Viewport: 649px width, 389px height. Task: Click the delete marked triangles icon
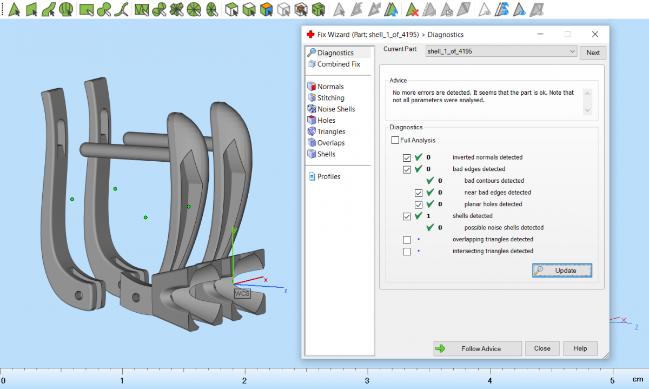pyautogui.click(x=413, y=9)
